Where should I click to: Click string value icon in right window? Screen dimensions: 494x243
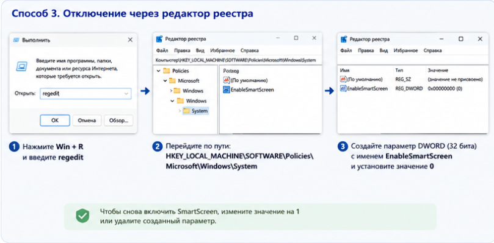343,79
